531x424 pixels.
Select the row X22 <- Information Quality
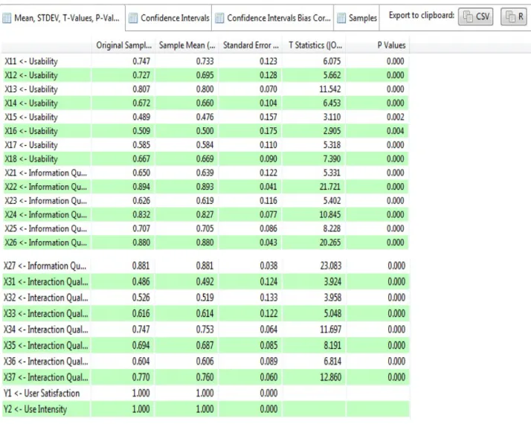coord(205,187)
